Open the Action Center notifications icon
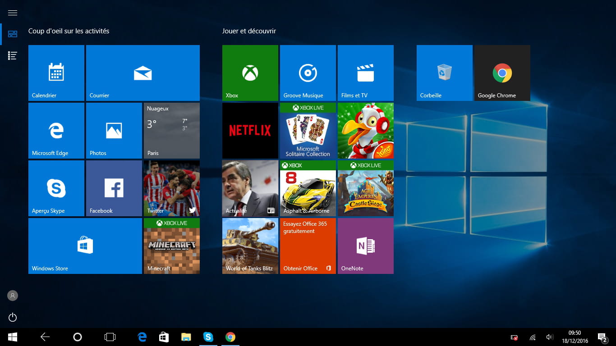The width and height of the screenshot is (616, 346). [602, 337]
